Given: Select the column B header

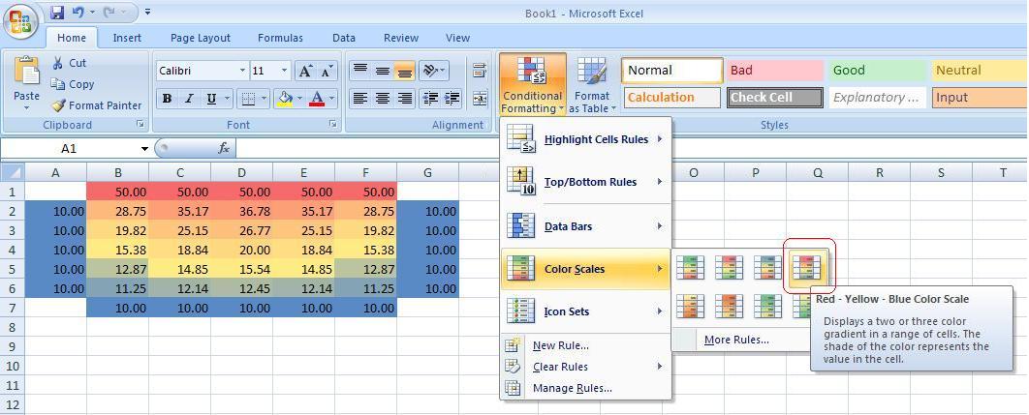Looking at the screenshot, I should 117,172.
